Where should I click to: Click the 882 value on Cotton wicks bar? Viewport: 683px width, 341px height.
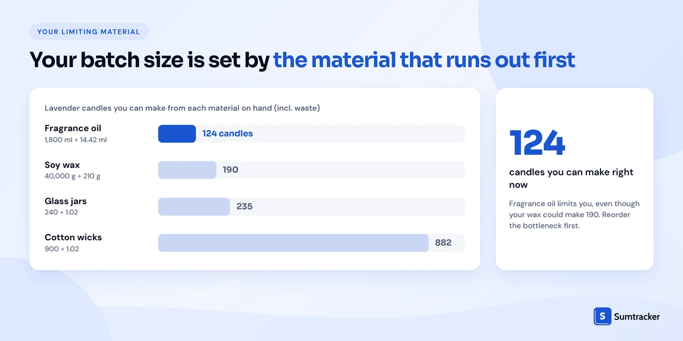coord(443,243)
